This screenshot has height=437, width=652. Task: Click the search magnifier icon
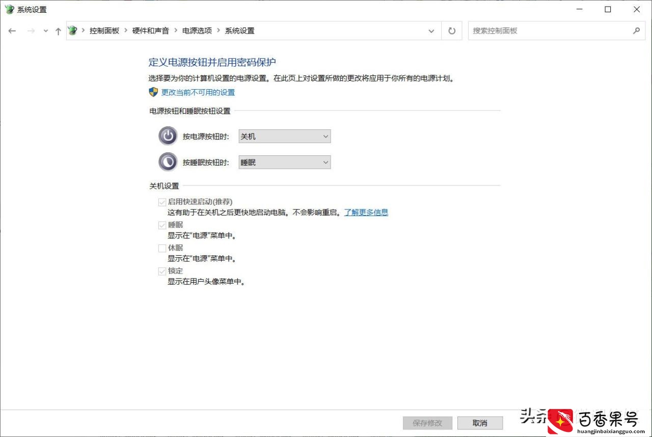(636, 31)
